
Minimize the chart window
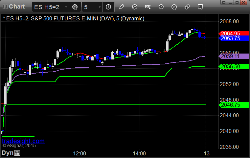(230, 2)
